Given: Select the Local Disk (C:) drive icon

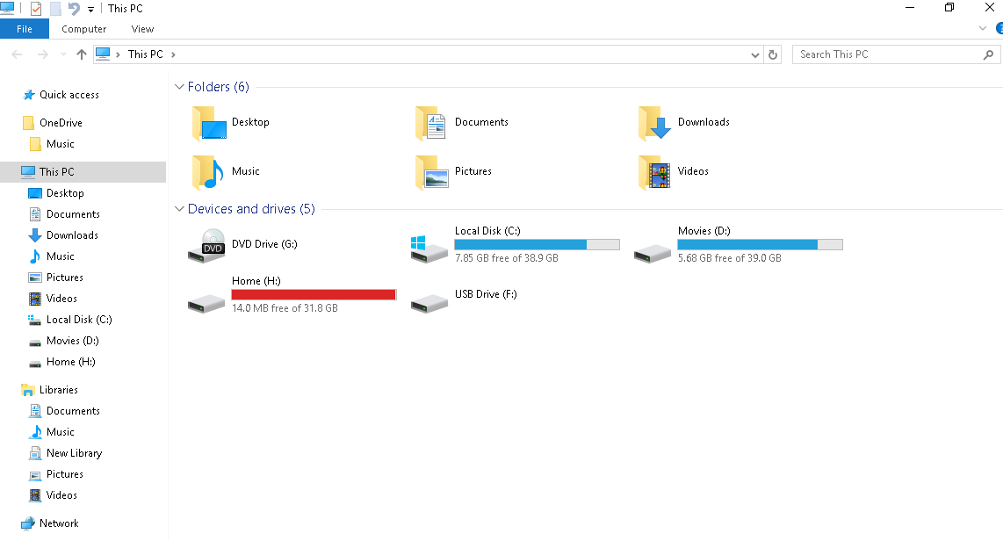Looking at the screenshot, I should [429, 249].
